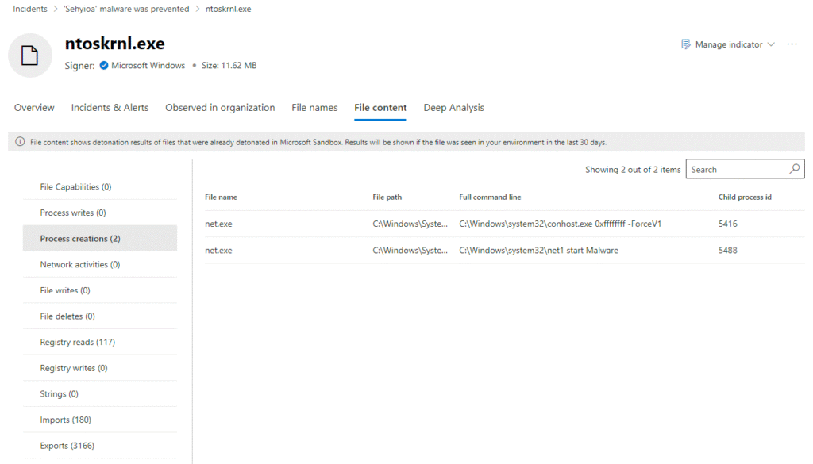Select File writes (0) category
This screenshot has height=464, width=813.
point(99,290)
